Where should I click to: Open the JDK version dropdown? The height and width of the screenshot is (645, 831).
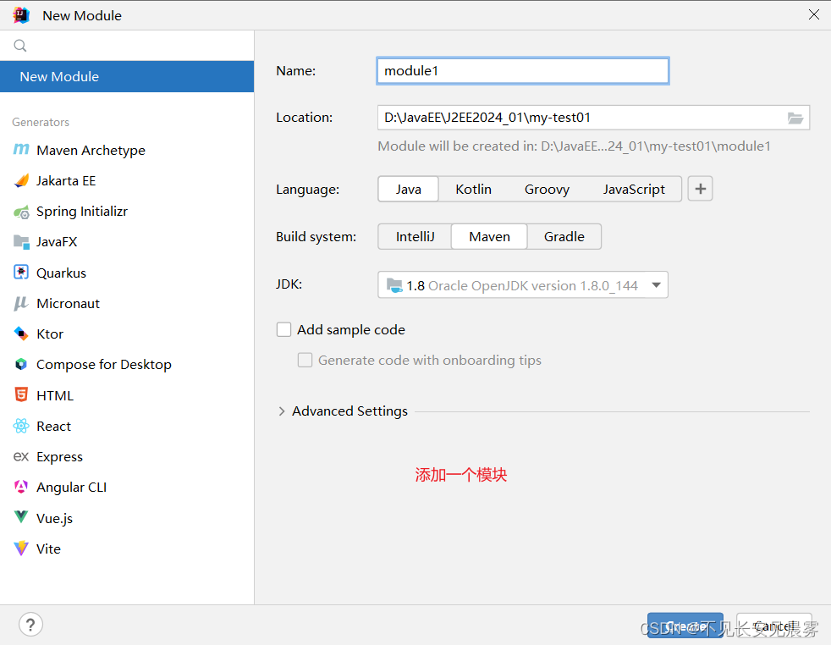[523, 285]
